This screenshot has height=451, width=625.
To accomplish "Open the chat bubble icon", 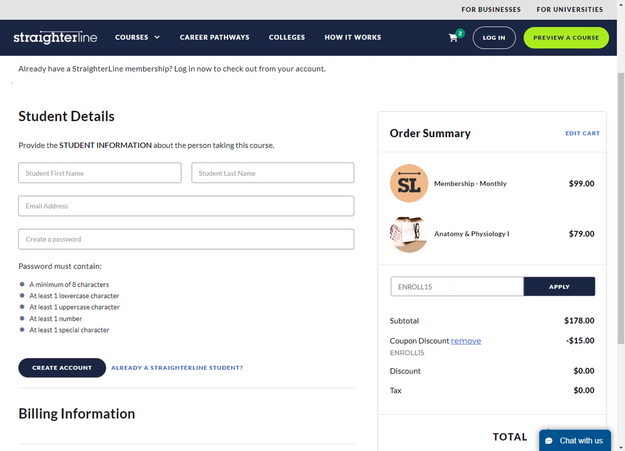I will click(549, 441).
